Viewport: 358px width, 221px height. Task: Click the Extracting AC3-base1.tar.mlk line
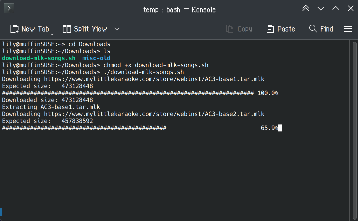51,107
